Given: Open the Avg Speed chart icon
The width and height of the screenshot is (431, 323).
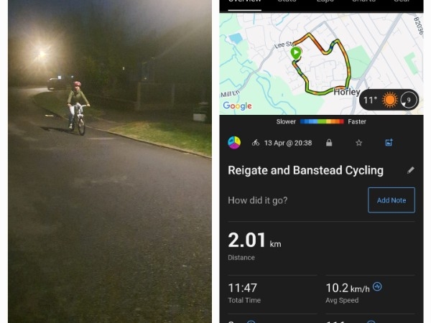Looking at the screenshot, I should (x=377, y=286).
